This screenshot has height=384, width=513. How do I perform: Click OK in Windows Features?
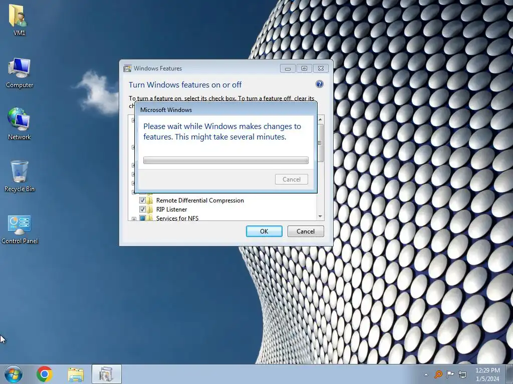(264, 231)
